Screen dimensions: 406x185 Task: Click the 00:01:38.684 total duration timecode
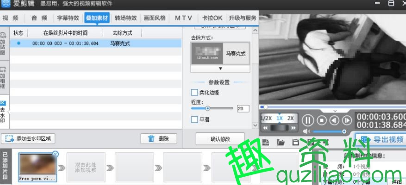click(381, 125)
